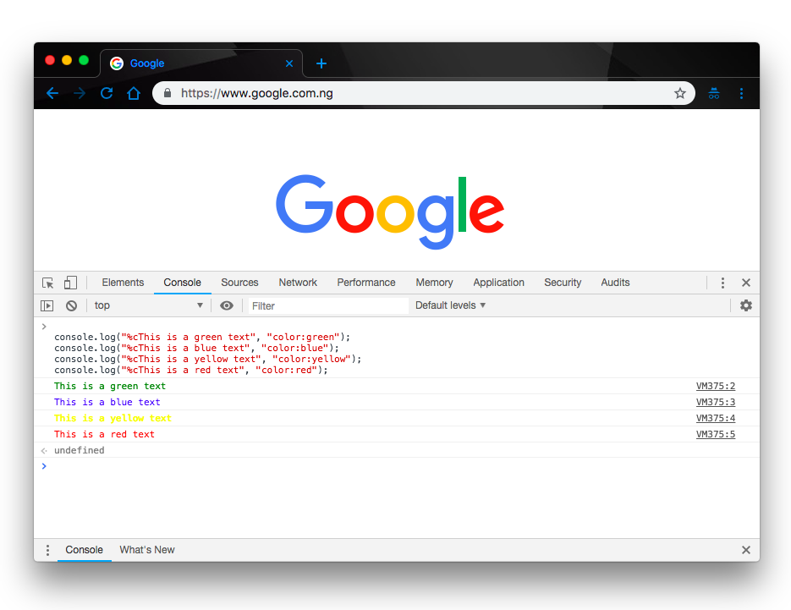This screenshot has height=610, width=791.
Task: Open source link VM375:5
Action: point(716,434)
